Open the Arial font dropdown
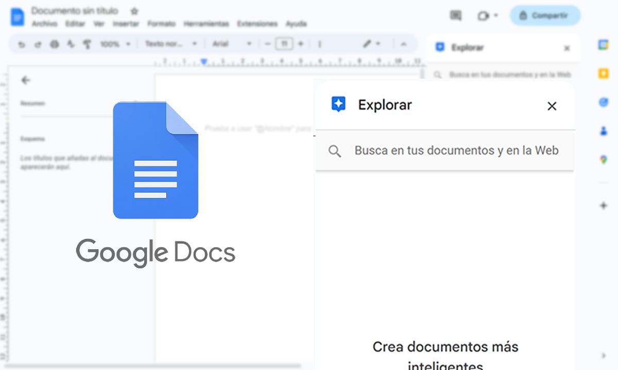618x370 pixels. (x=232, y=44)
